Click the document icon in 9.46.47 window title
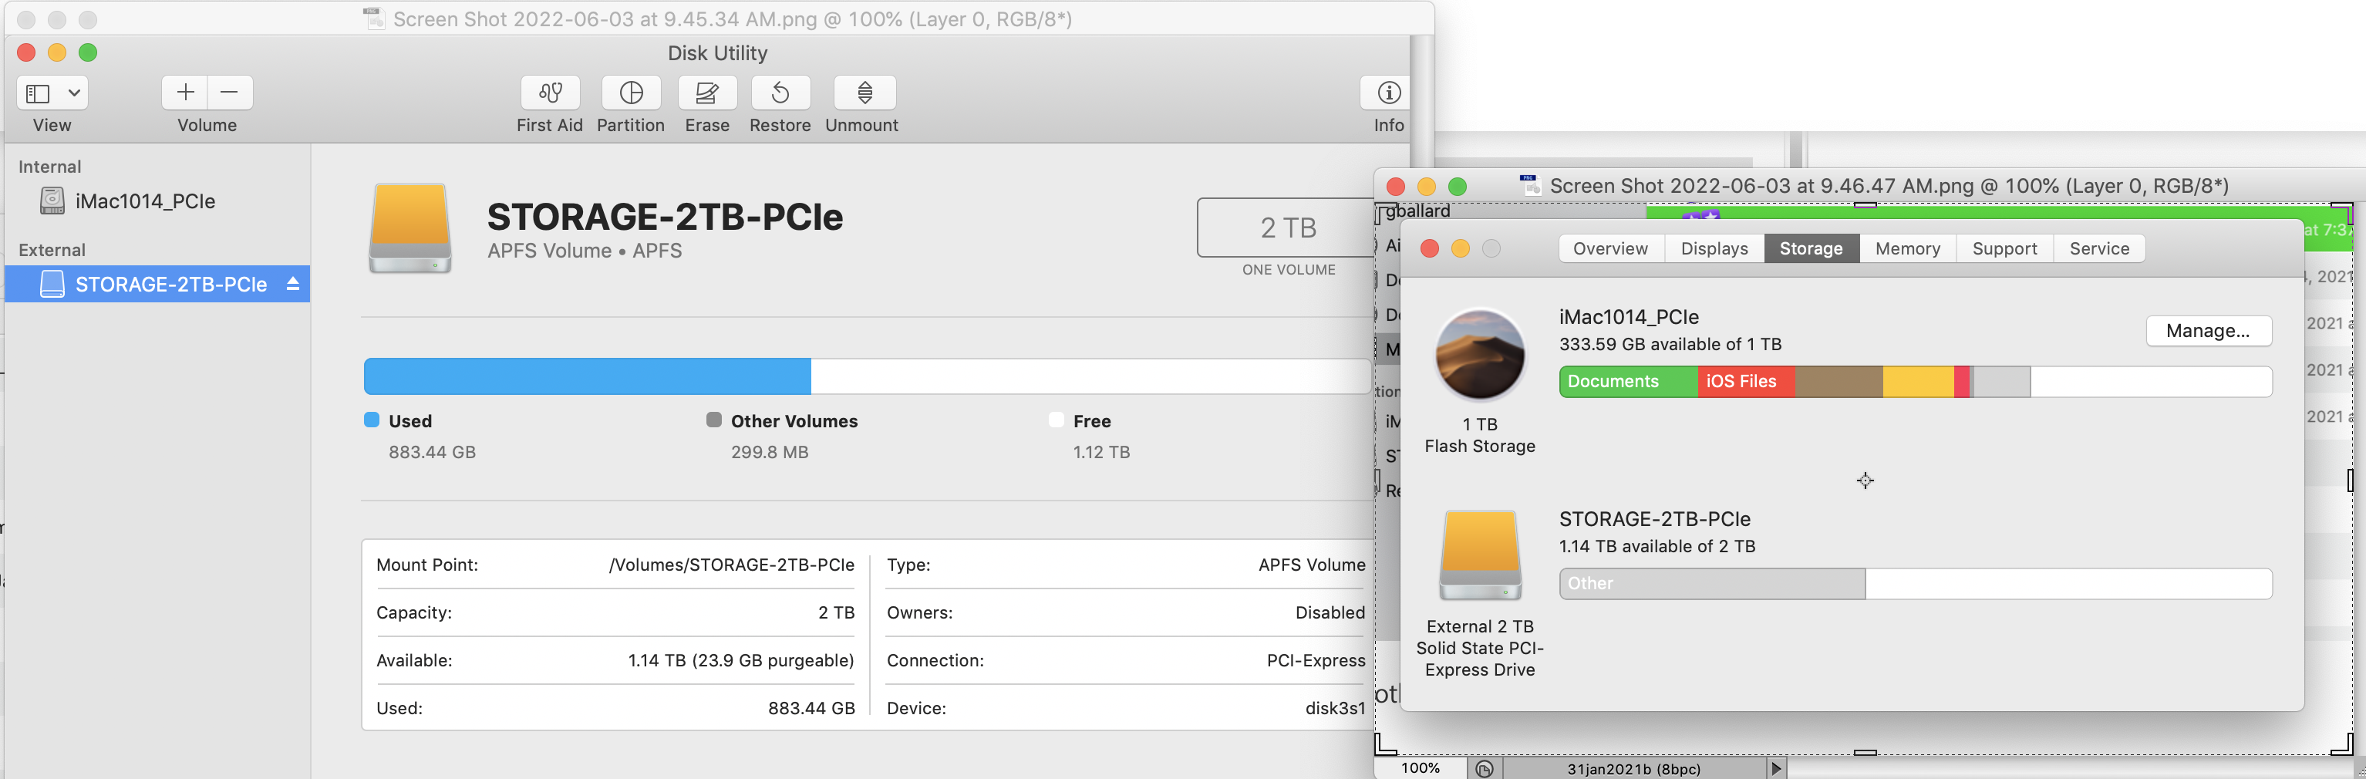Viewport: 2366px width, 779px height. click(1530, 184)
